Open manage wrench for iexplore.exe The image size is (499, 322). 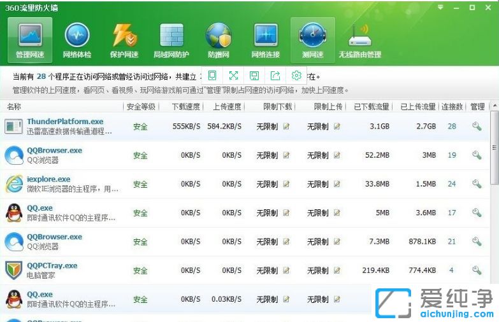point(477,184)
